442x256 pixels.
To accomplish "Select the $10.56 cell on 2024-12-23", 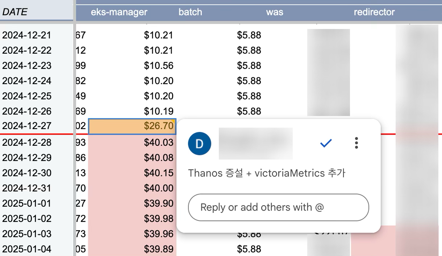I will [132, 65].
